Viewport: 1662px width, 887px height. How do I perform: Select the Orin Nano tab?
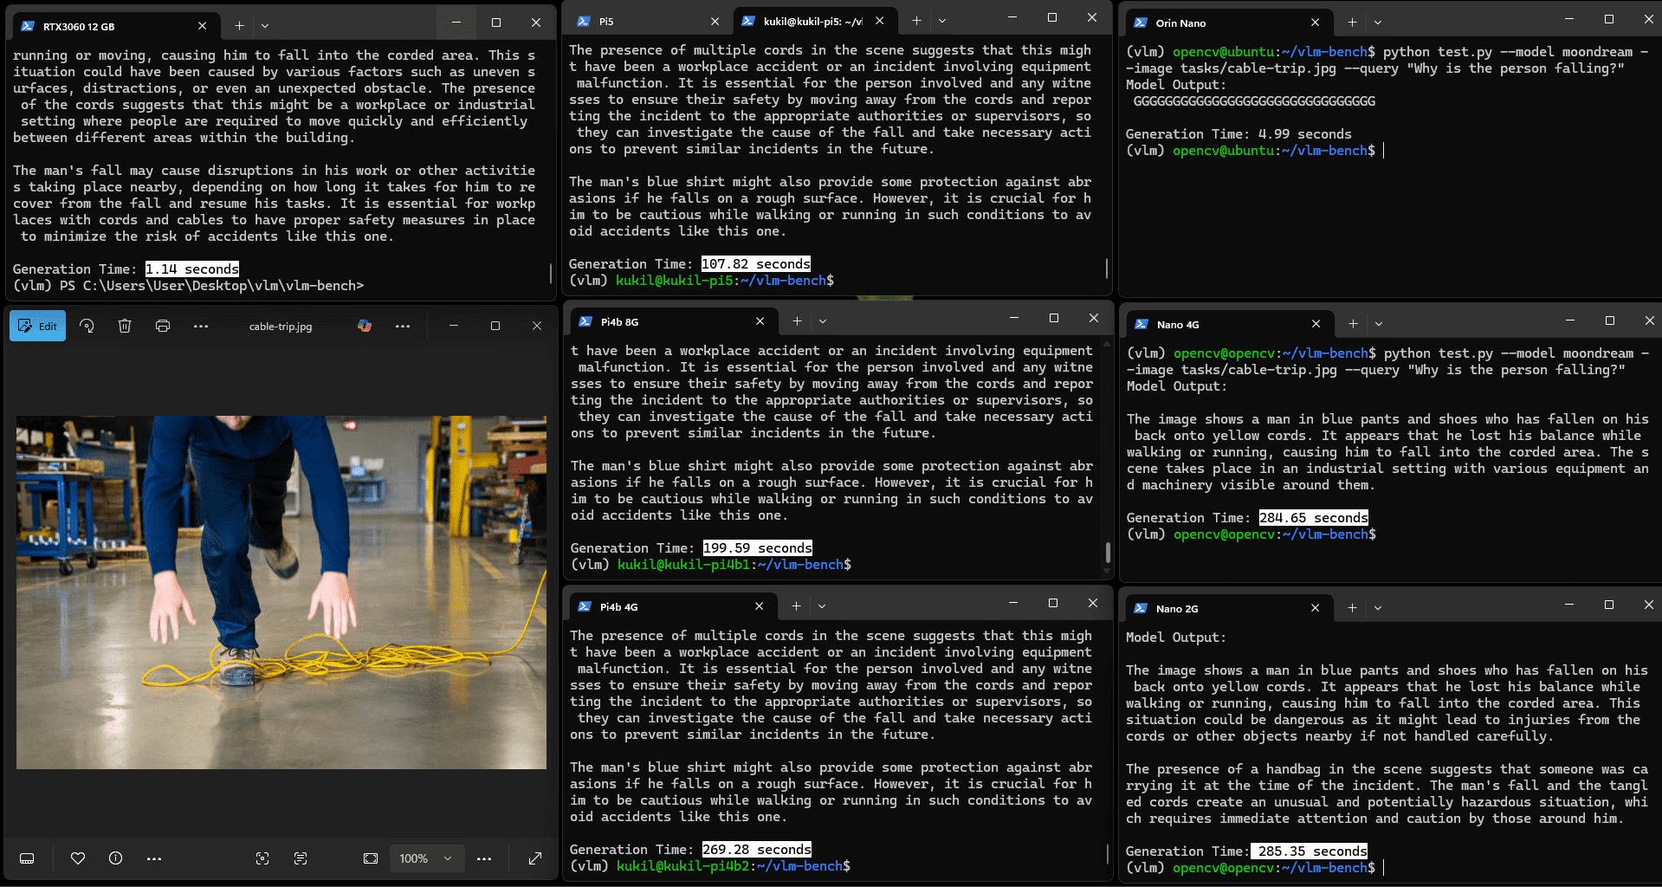1228,23
